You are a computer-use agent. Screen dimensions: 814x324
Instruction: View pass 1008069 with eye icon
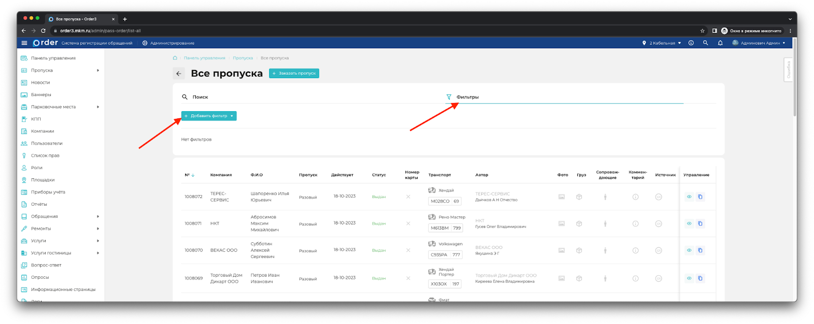(x=689, y=278)
